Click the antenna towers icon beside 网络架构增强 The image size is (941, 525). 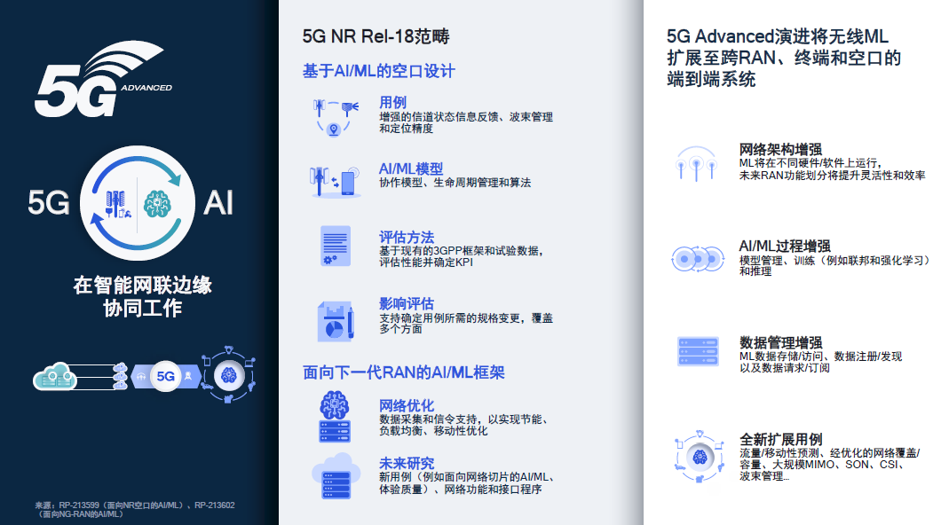point(696,163)
